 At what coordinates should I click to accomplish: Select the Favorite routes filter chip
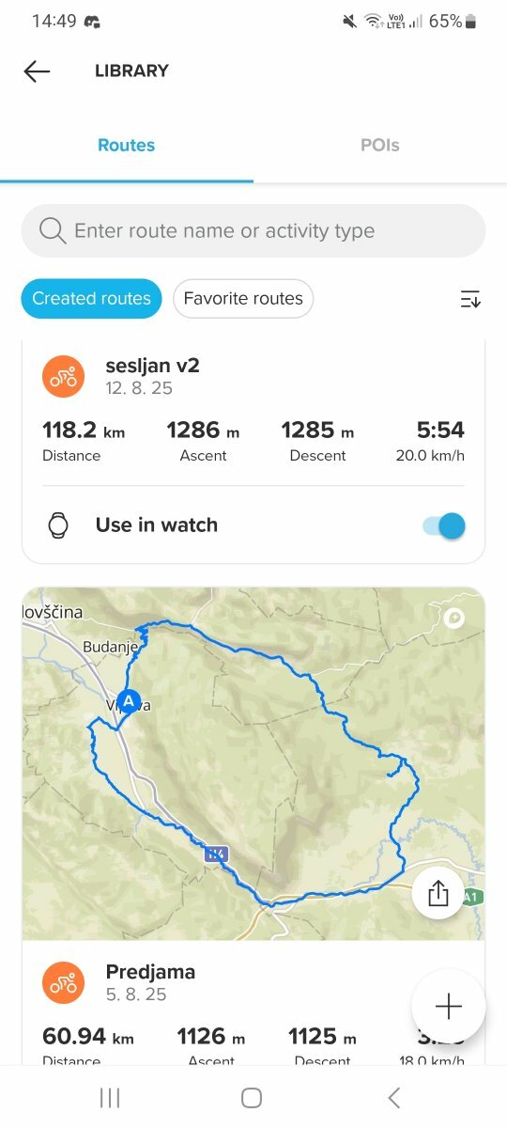pyautogui.click(x=243, y=299)
